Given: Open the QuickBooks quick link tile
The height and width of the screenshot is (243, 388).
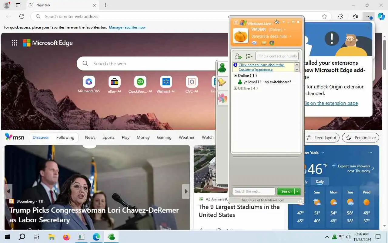Looking at the screenshot, I should click(140, 84).
